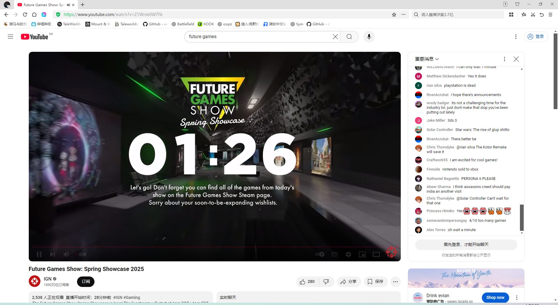Viewport: 558px width, 305px height.
Task: Close the live chat panel
Action: click(516, 59)
